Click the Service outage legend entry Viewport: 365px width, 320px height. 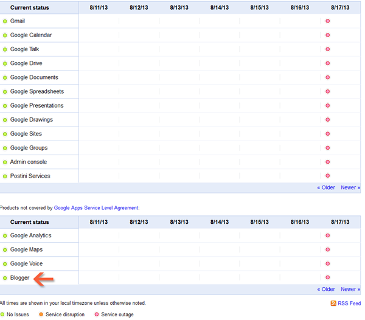coord(114,315)
